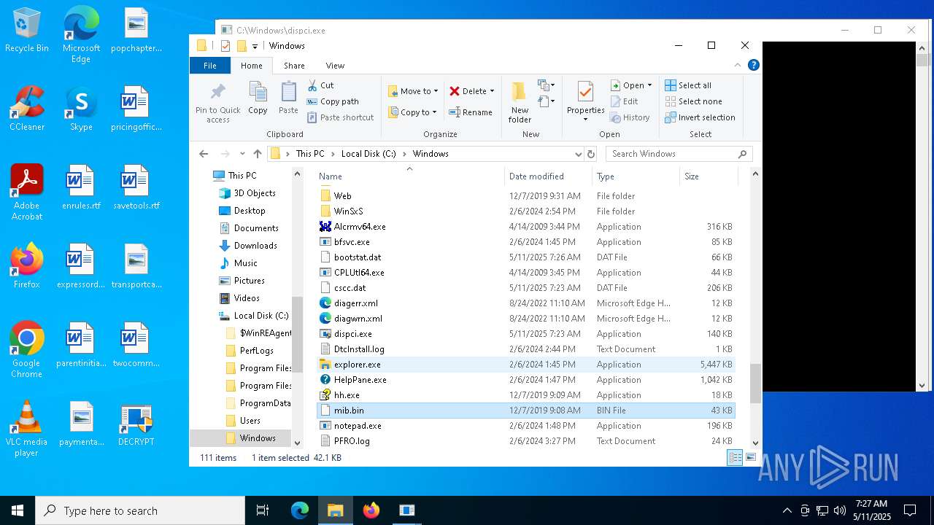The height and width of the screenshot is (525, 934).
Task: Click Select all in the ribbon
Action: (688, 85)
